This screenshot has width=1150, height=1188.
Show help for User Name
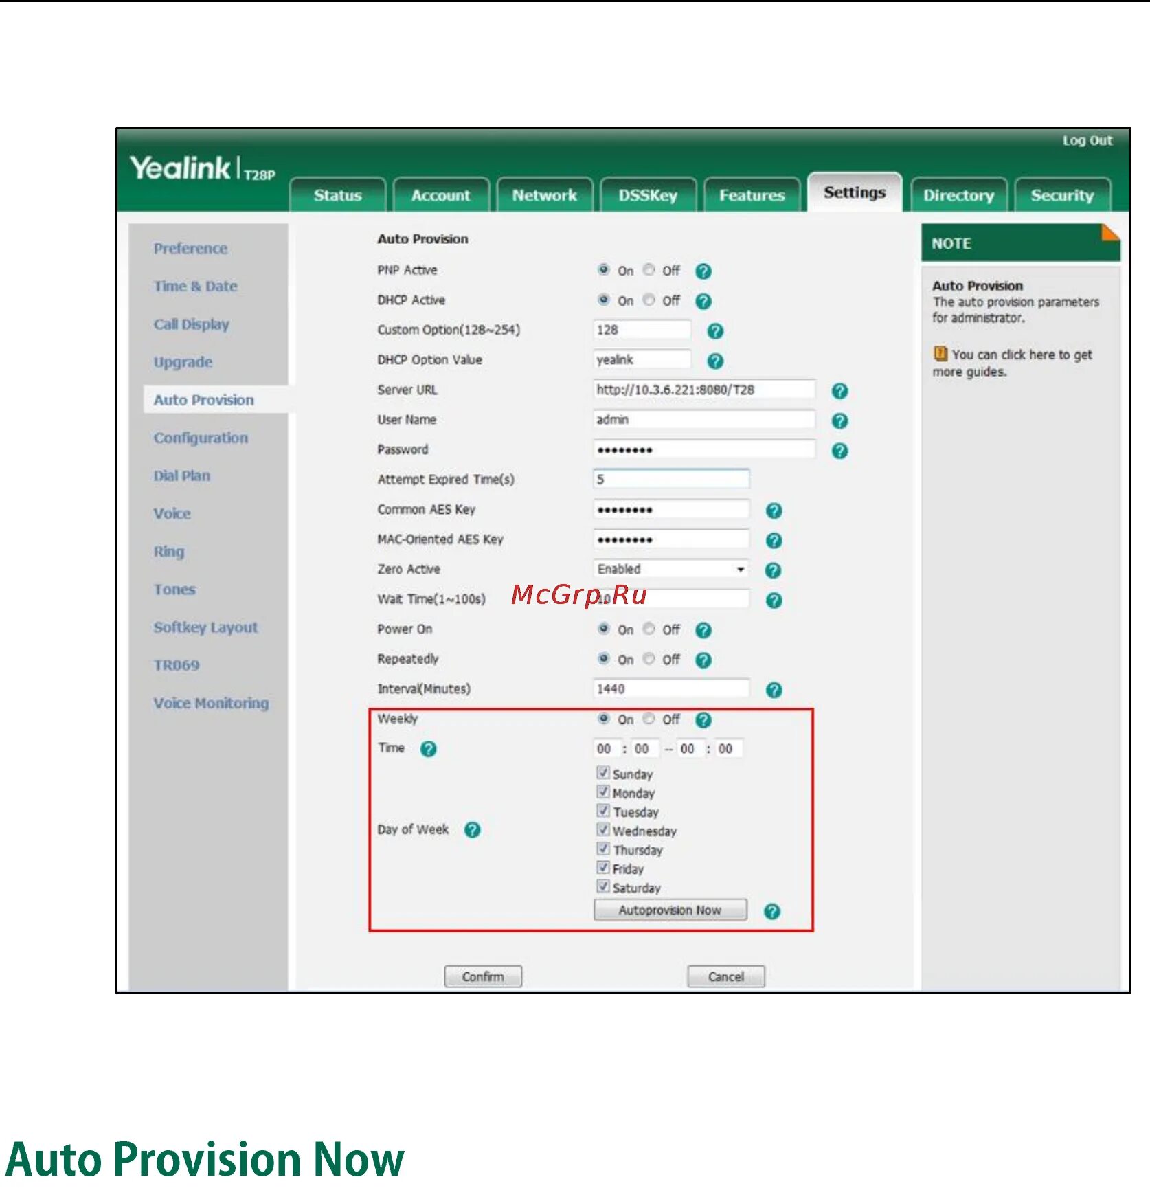pyautogui.click(x=839, y=421)
